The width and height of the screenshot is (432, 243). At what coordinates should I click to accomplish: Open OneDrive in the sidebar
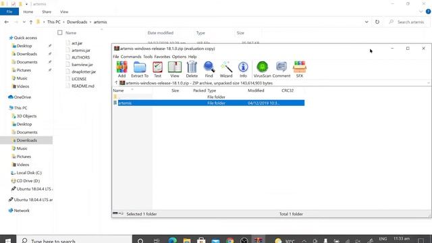point(22,97)
